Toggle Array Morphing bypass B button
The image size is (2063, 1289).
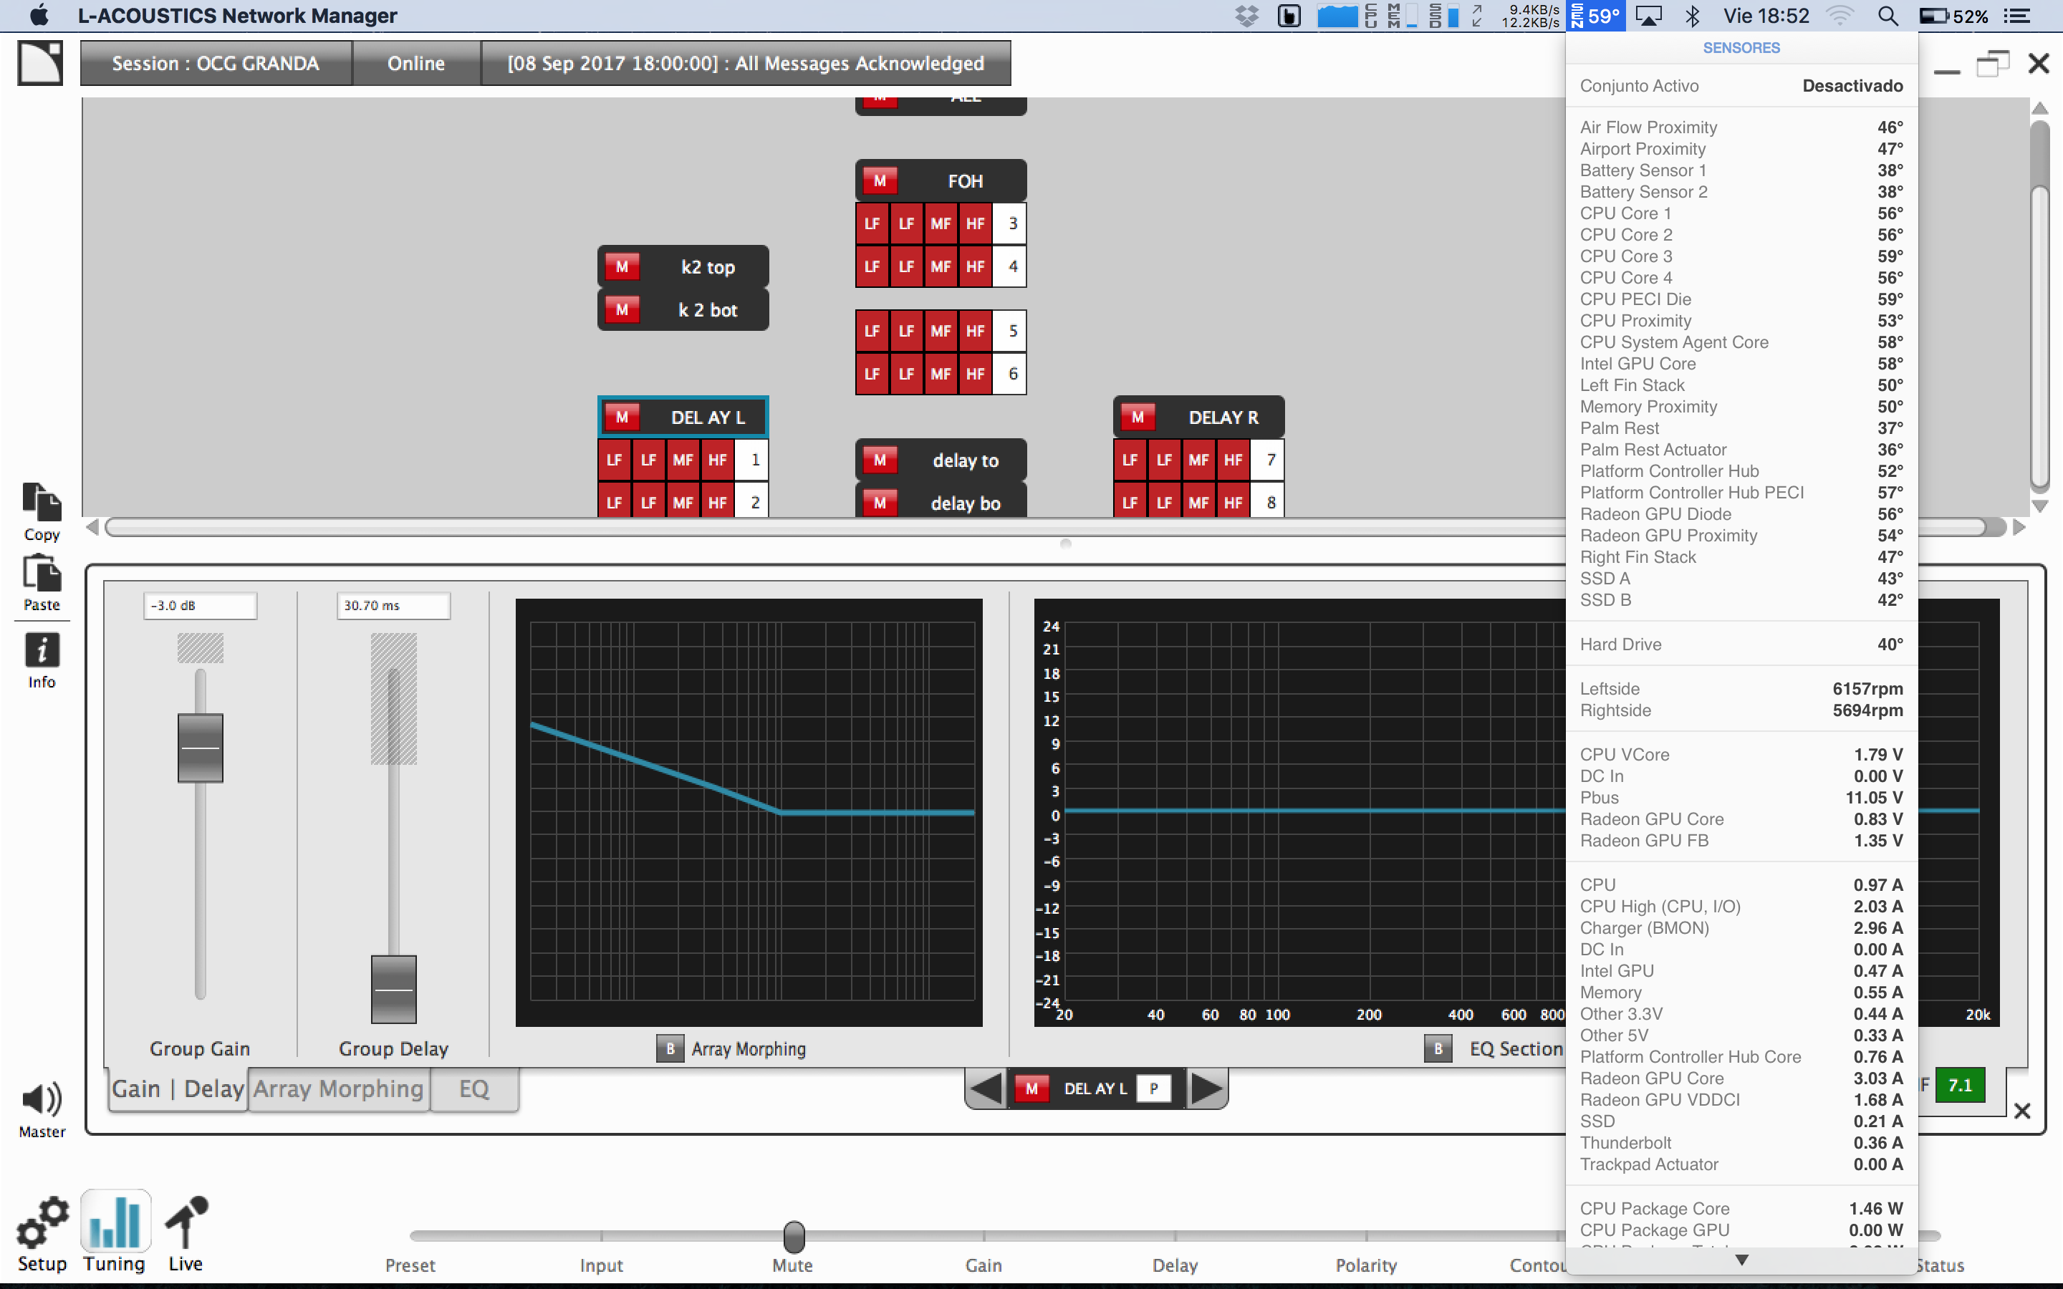click(670, 1048)
